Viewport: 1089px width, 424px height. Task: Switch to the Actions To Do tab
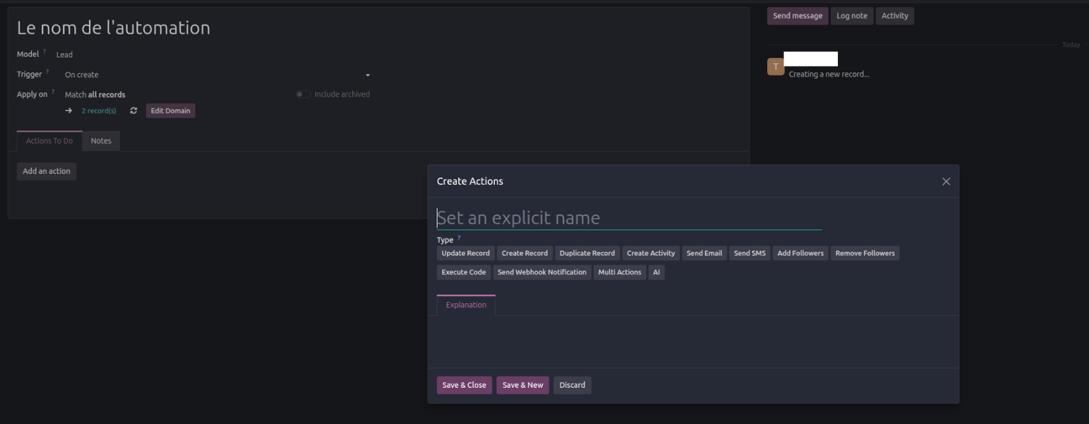pyautogui.click(x=50, y=141)
